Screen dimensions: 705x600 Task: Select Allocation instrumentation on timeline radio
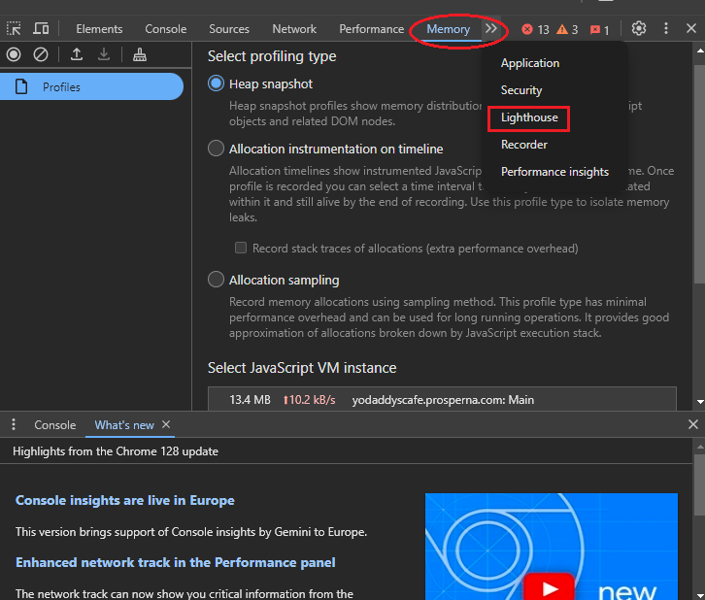216,149
